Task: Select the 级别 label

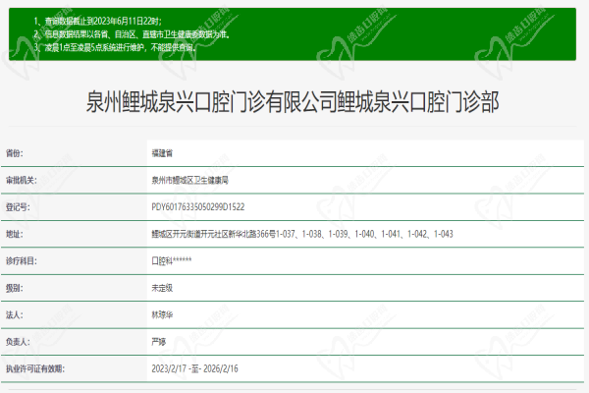Action: click(15, 288)
